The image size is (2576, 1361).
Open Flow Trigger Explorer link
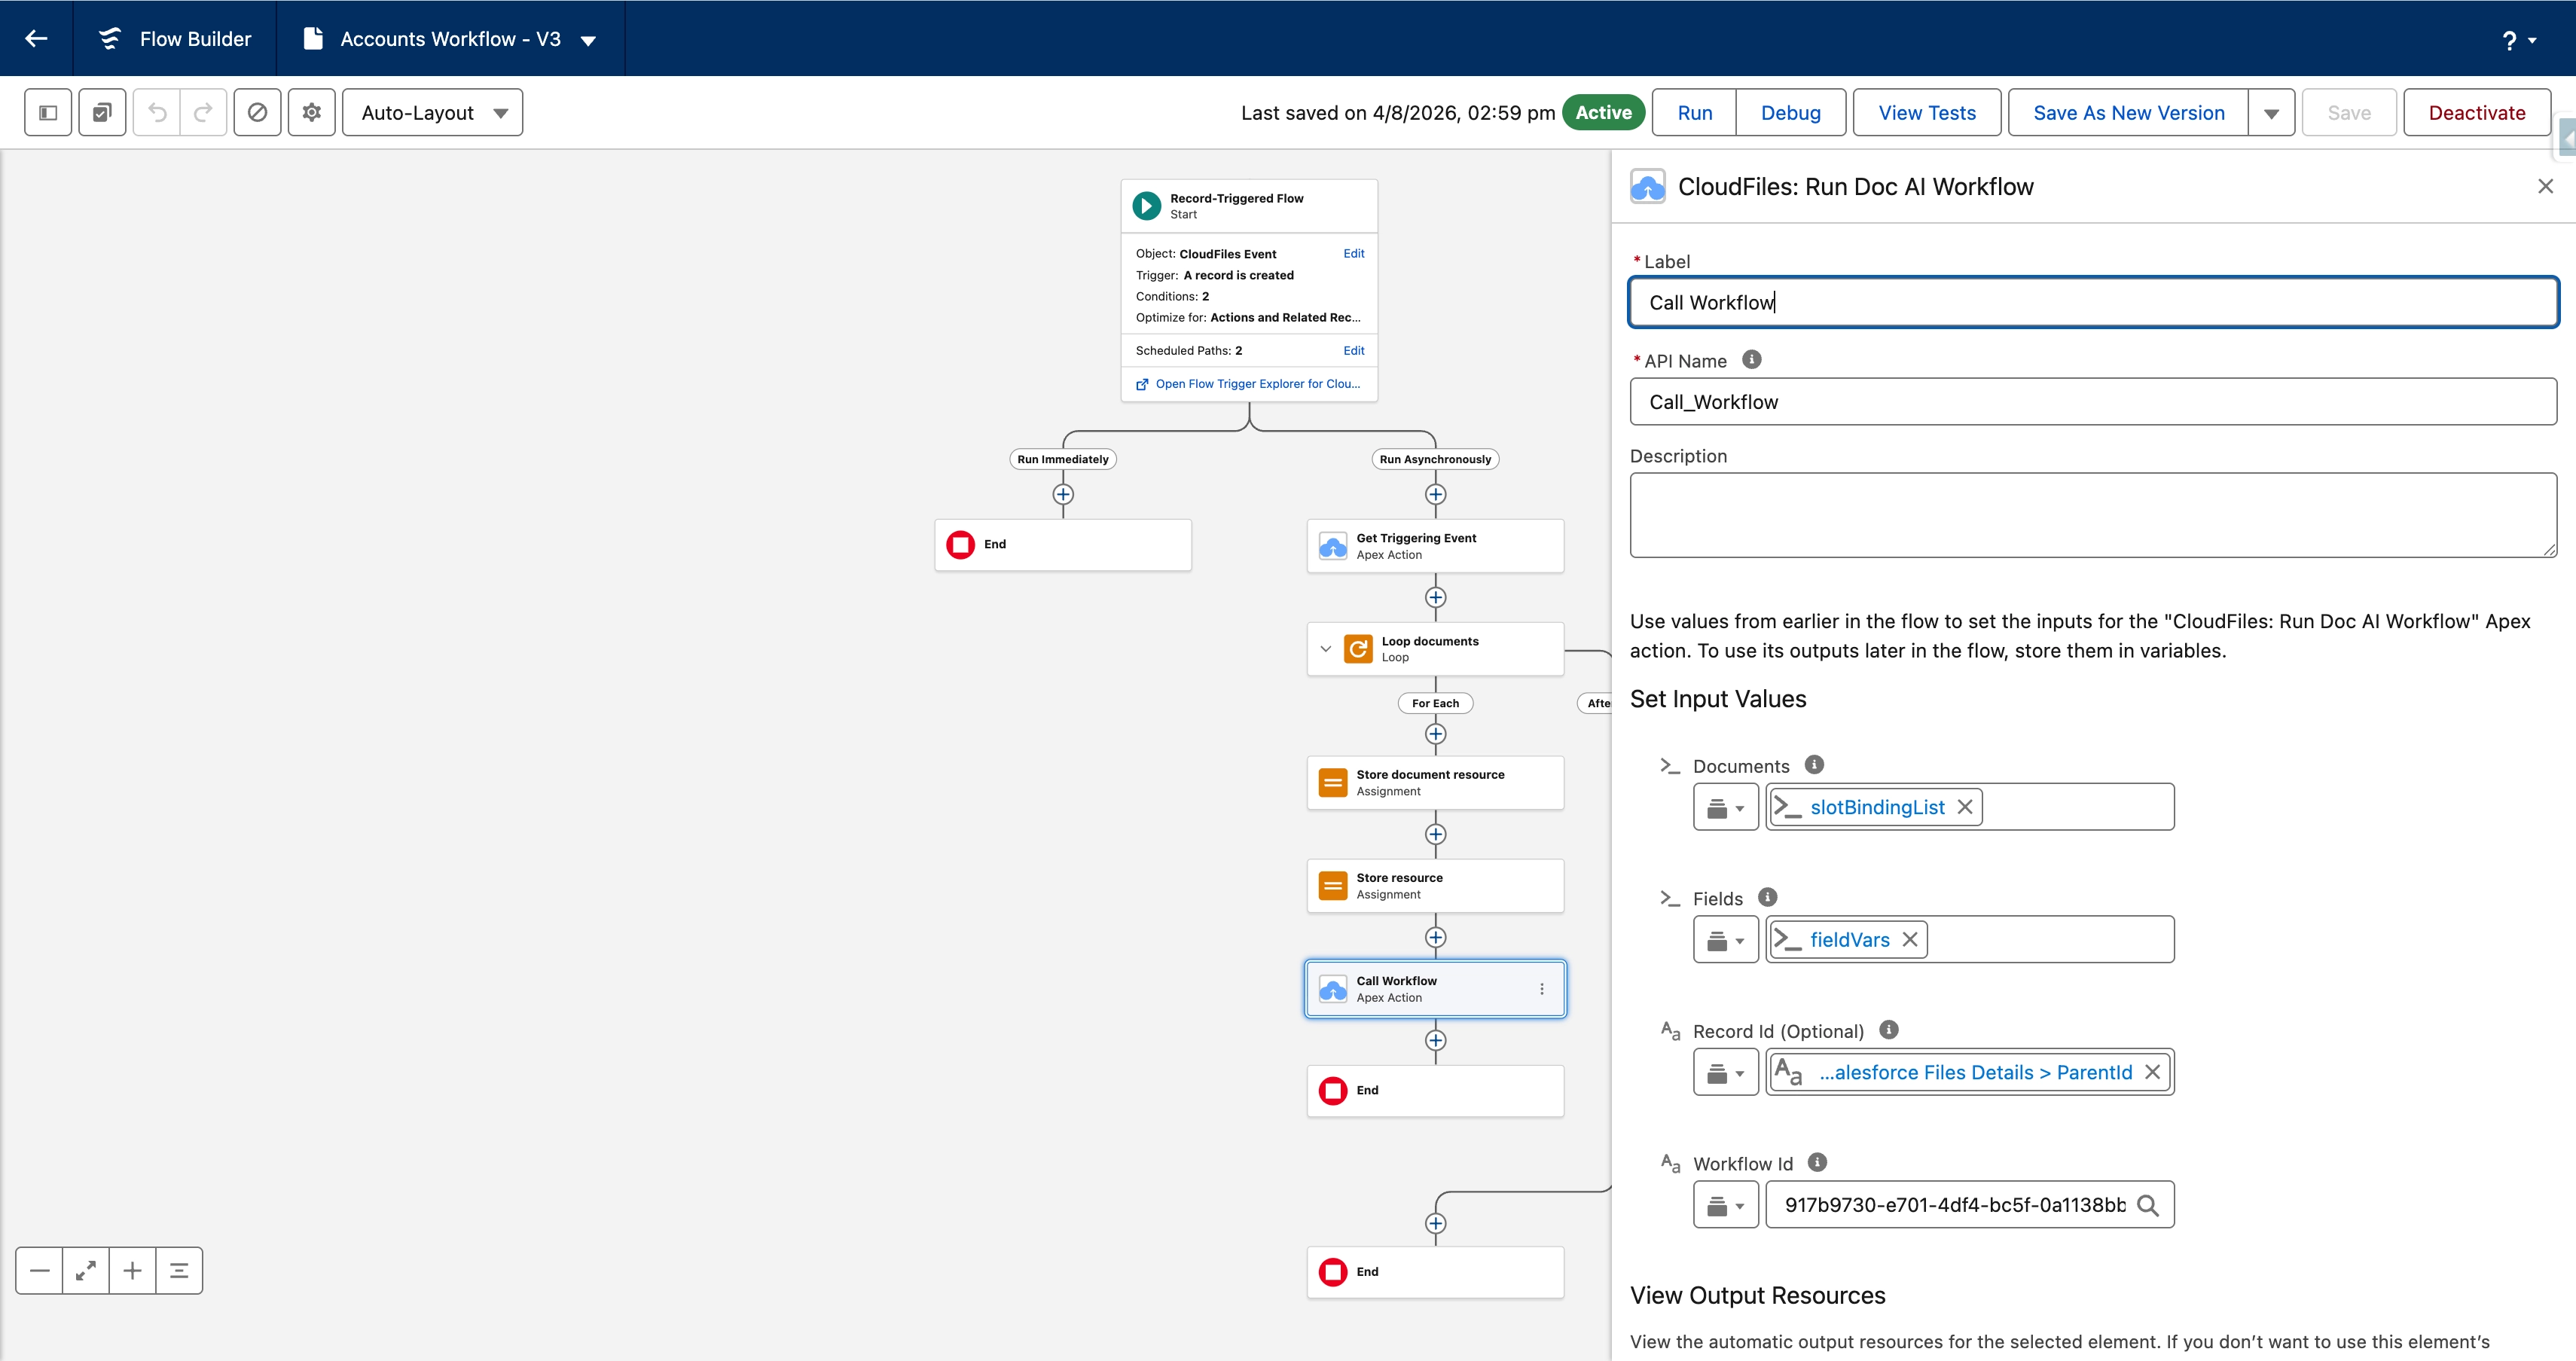pyautogui.click(x=1257, y=383)
